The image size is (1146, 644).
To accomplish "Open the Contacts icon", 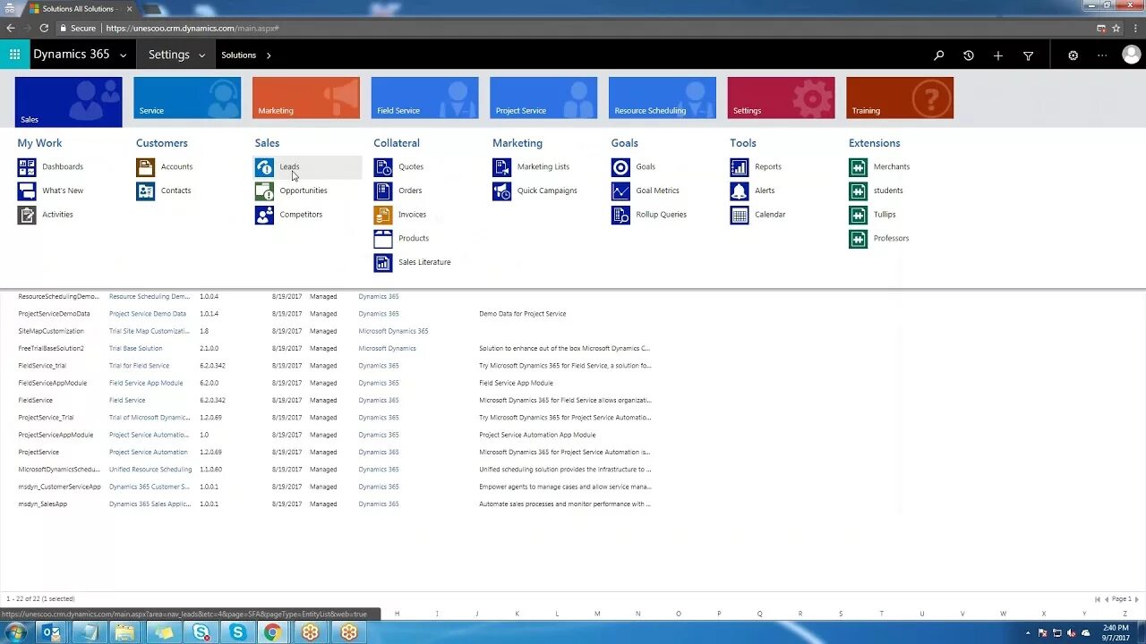I will coord(145,191).
